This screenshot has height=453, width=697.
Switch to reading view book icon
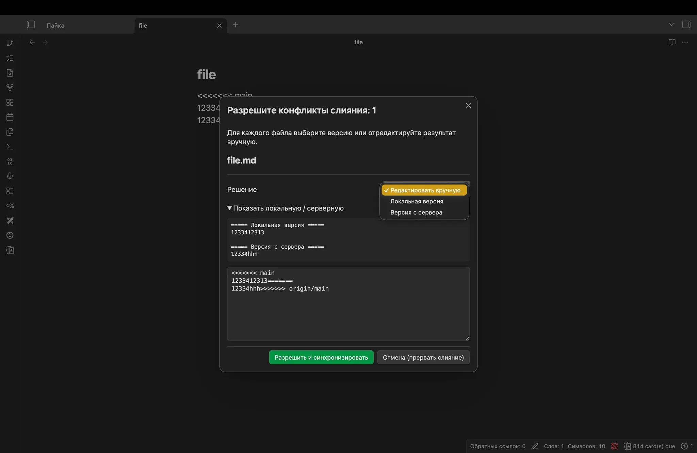pos(672,42)
